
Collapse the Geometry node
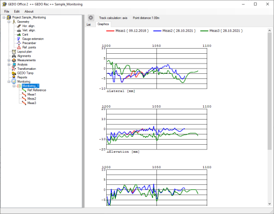(9, 22)
